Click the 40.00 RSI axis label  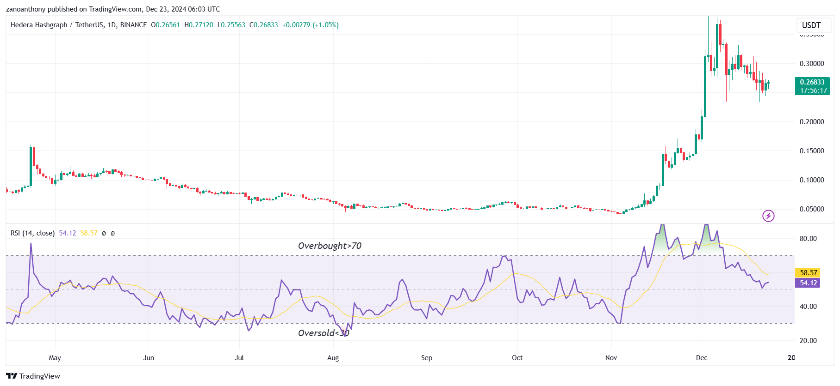click(x=808, y=307)
